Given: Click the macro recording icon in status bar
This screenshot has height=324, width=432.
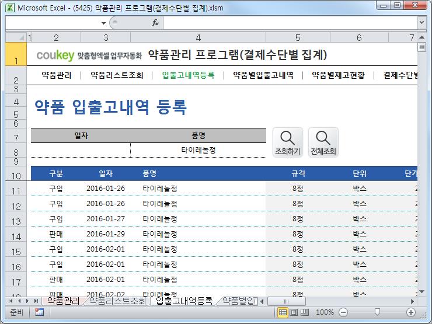Looking at the screenshot, I should (x=39, y=312).
